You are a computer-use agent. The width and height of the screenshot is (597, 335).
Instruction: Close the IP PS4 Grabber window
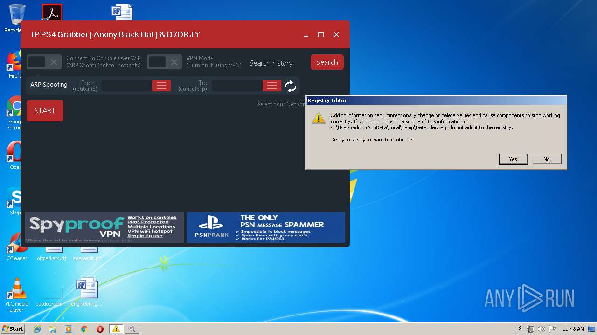click(x=336, y=35)
